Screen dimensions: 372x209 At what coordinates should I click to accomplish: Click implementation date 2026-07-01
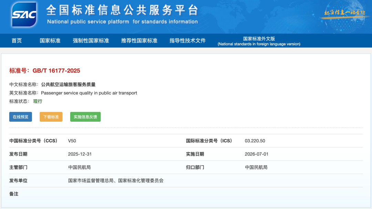(257, 154)
